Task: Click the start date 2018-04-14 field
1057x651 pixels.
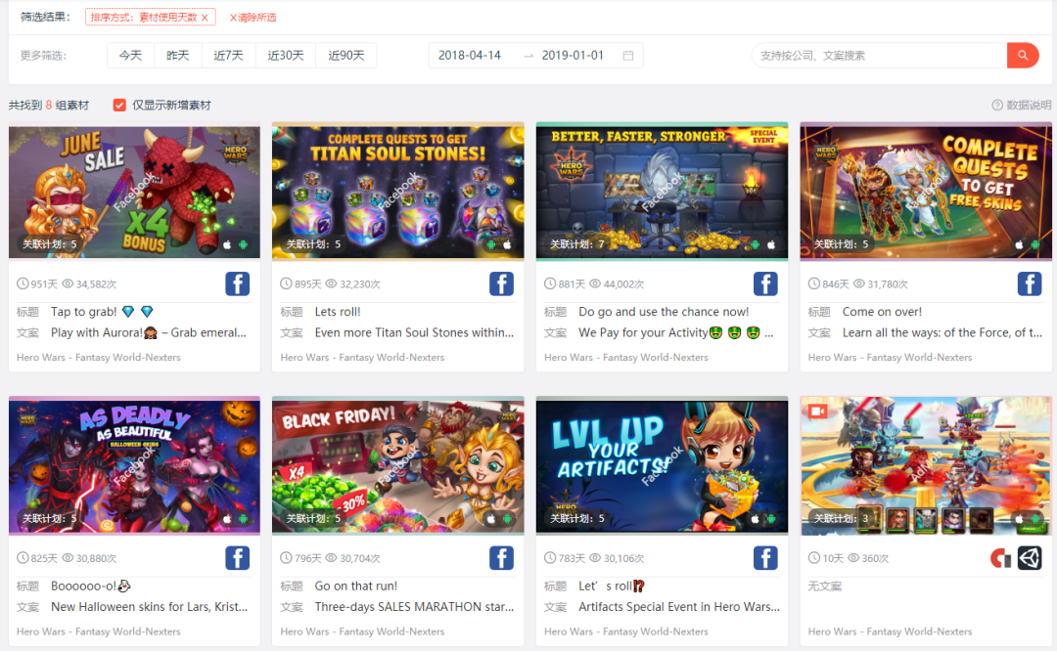Action: tap(470, 55)
